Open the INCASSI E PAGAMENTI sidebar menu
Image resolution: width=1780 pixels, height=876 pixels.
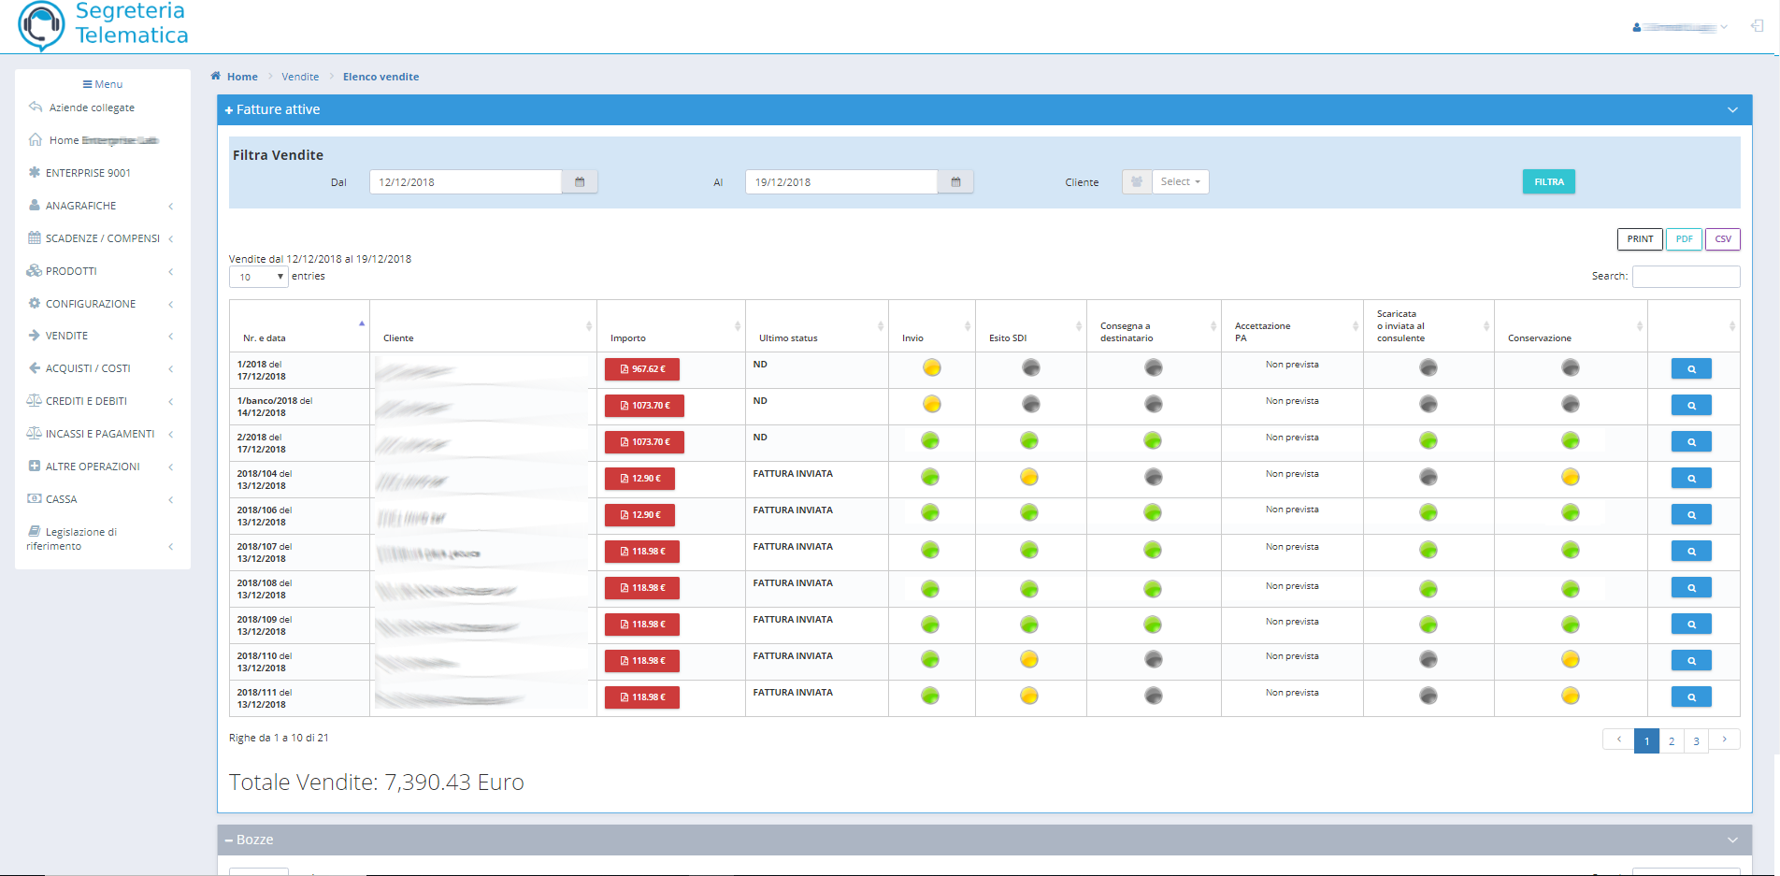101,434
